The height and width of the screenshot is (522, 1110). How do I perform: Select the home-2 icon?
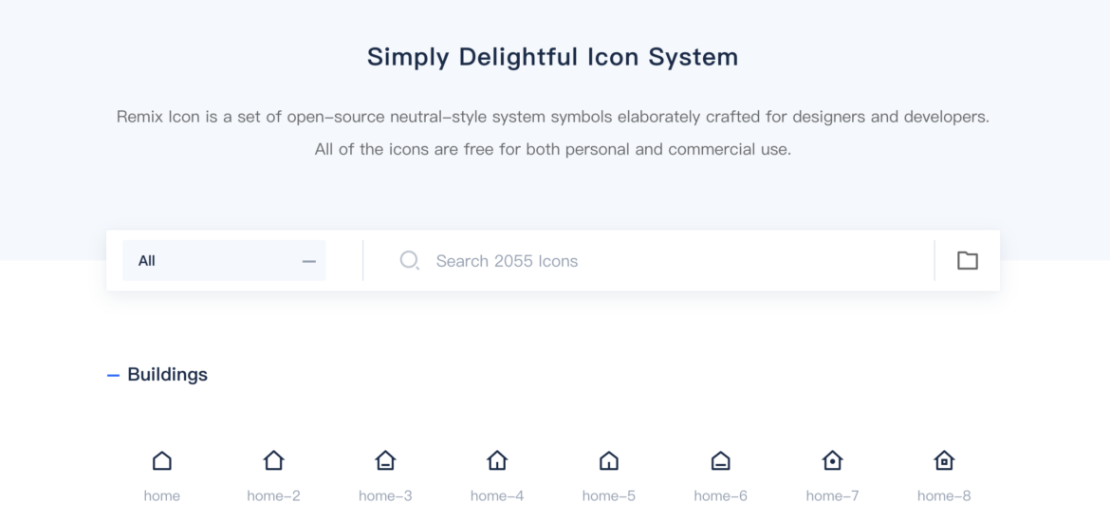pyautogui.click(x=273, y=461)
